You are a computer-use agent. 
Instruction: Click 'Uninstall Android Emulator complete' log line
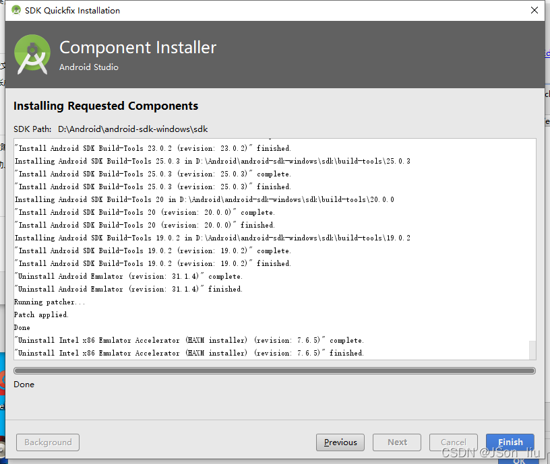tap(129, 277)
